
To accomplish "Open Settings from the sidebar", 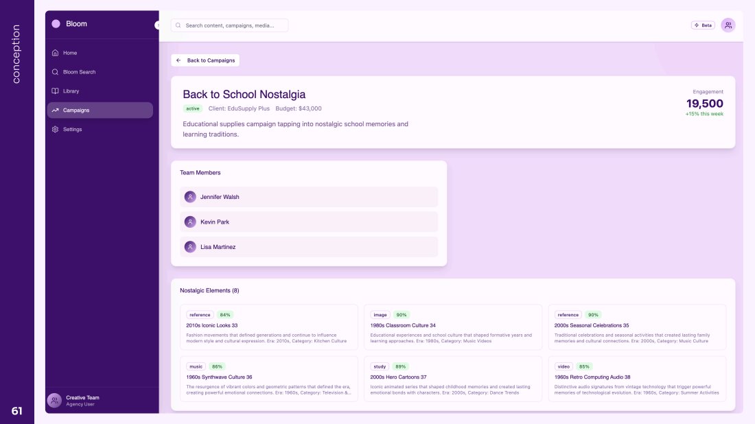I will click(100, 130).
